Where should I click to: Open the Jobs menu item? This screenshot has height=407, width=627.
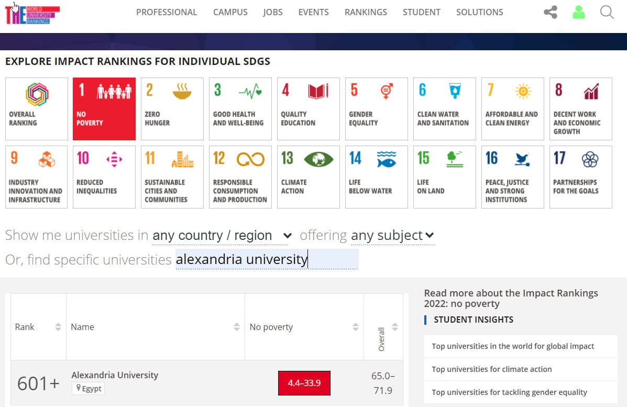click(x=272, y=12)
